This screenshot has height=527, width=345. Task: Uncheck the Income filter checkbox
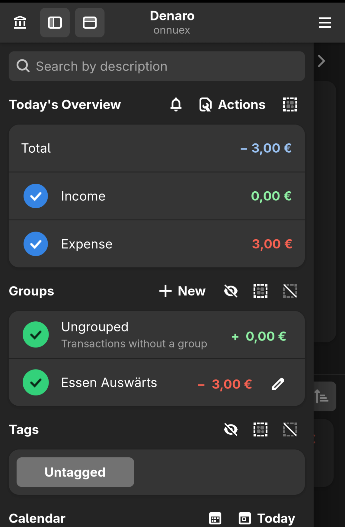36,196
